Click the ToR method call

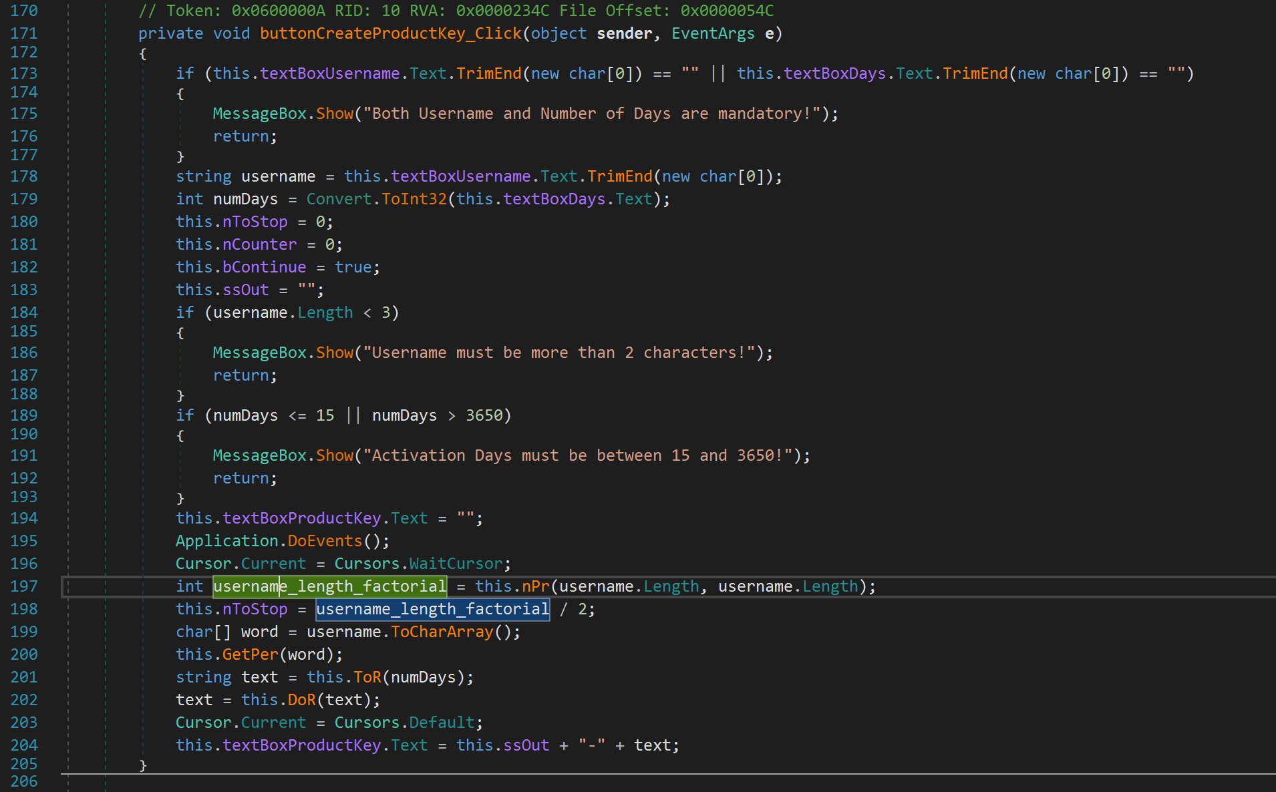tap(367, 677)
